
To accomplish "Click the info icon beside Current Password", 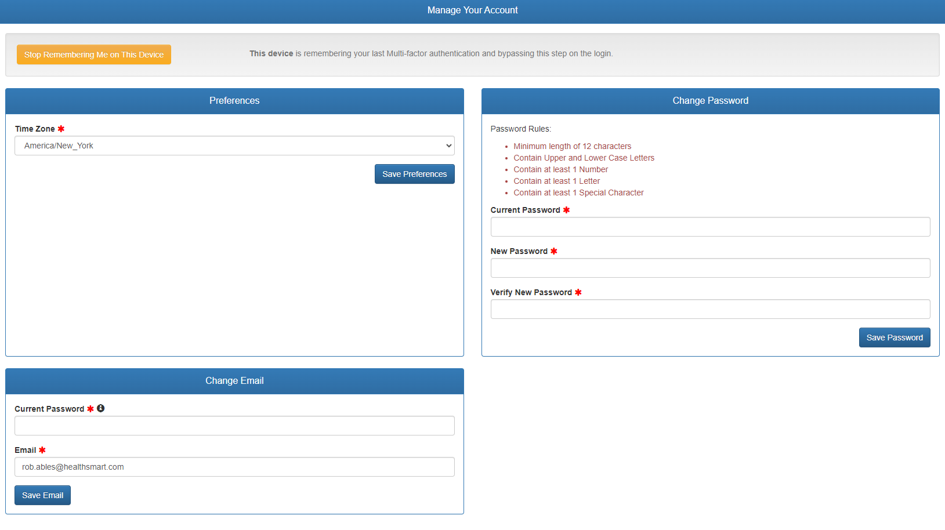I will click(101, 408).
